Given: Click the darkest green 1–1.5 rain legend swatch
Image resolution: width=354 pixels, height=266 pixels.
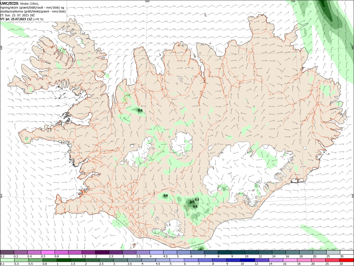Looking at the screenshot, I should pos(64,260).
